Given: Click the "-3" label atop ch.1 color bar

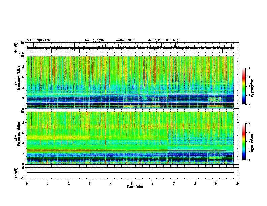Looking at the screenshot, I should [248, 68].
